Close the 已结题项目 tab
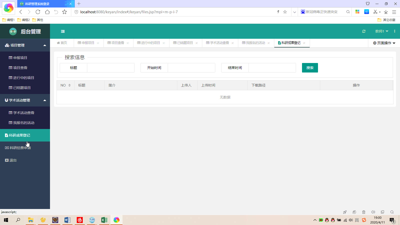Viewport: 400px width, 225px height. [197, 43]
